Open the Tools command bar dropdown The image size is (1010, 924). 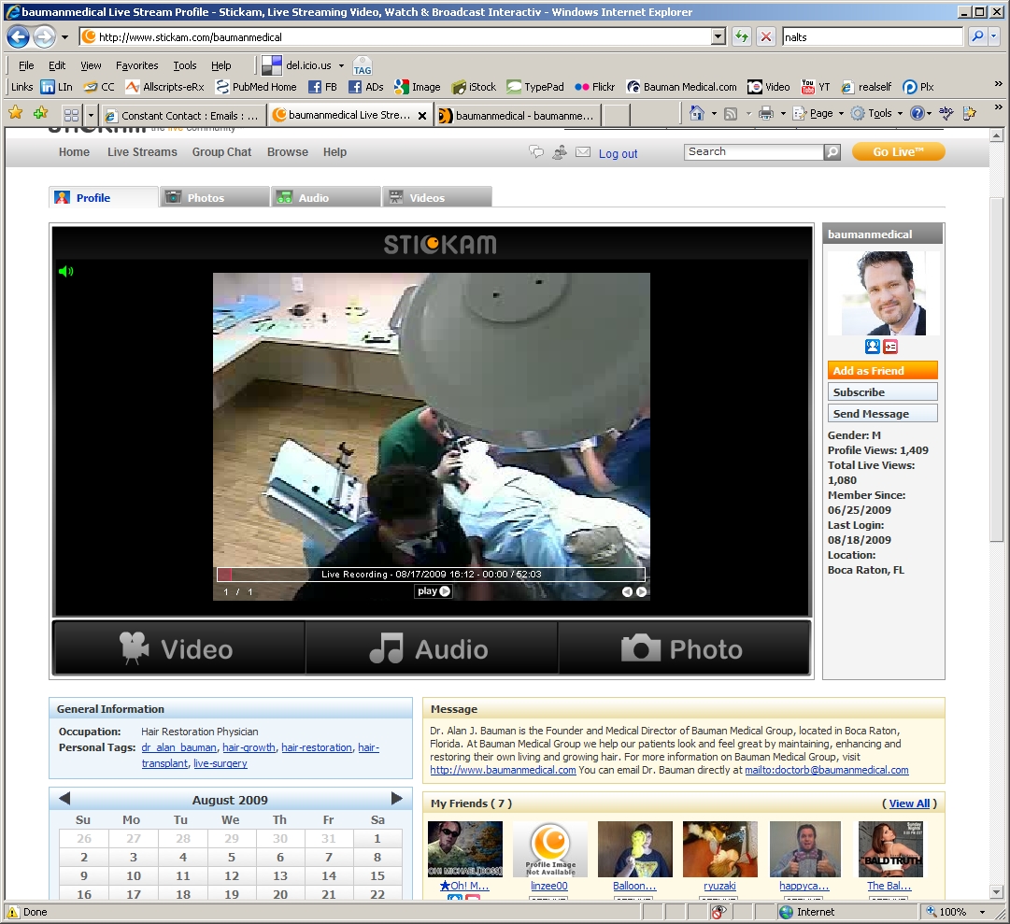pos(877,113)
